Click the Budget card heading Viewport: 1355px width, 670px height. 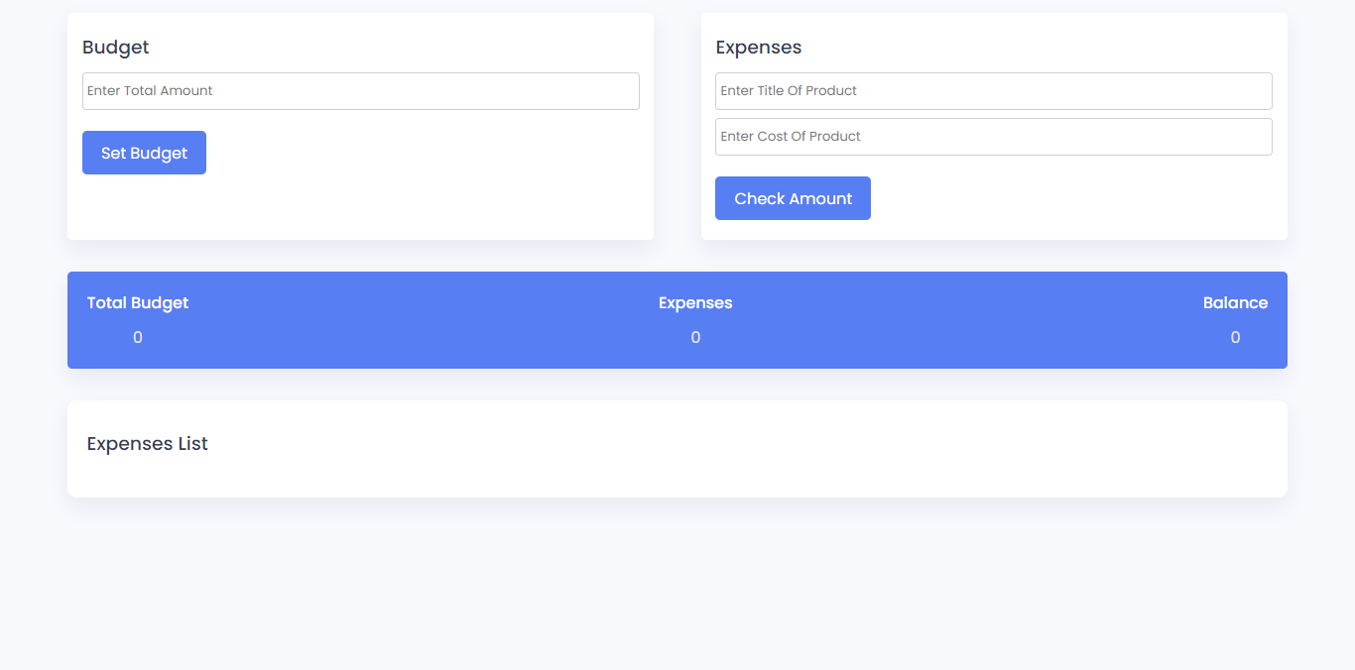pyautogui.click(x=116, y=48)
